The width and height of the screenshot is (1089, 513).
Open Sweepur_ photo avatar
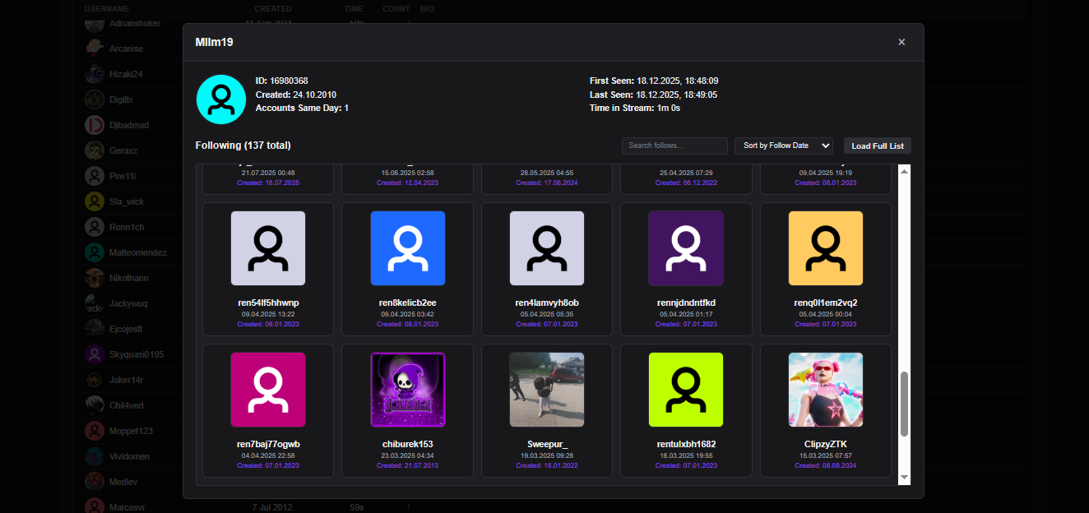(547, 390)
